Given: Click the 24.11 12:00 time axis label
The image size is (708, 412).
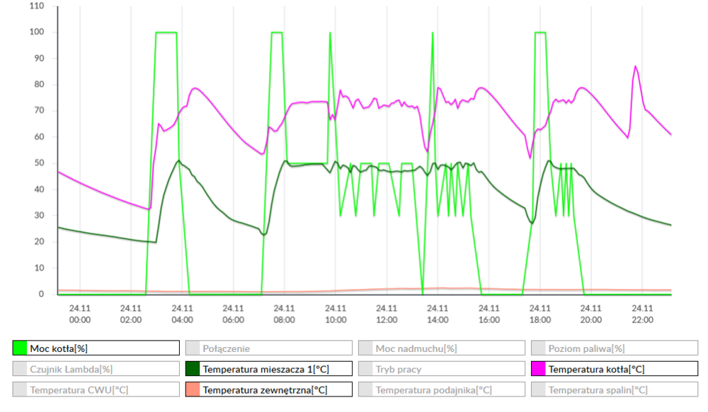Looking at the screenshot, I should click(387, 314).
